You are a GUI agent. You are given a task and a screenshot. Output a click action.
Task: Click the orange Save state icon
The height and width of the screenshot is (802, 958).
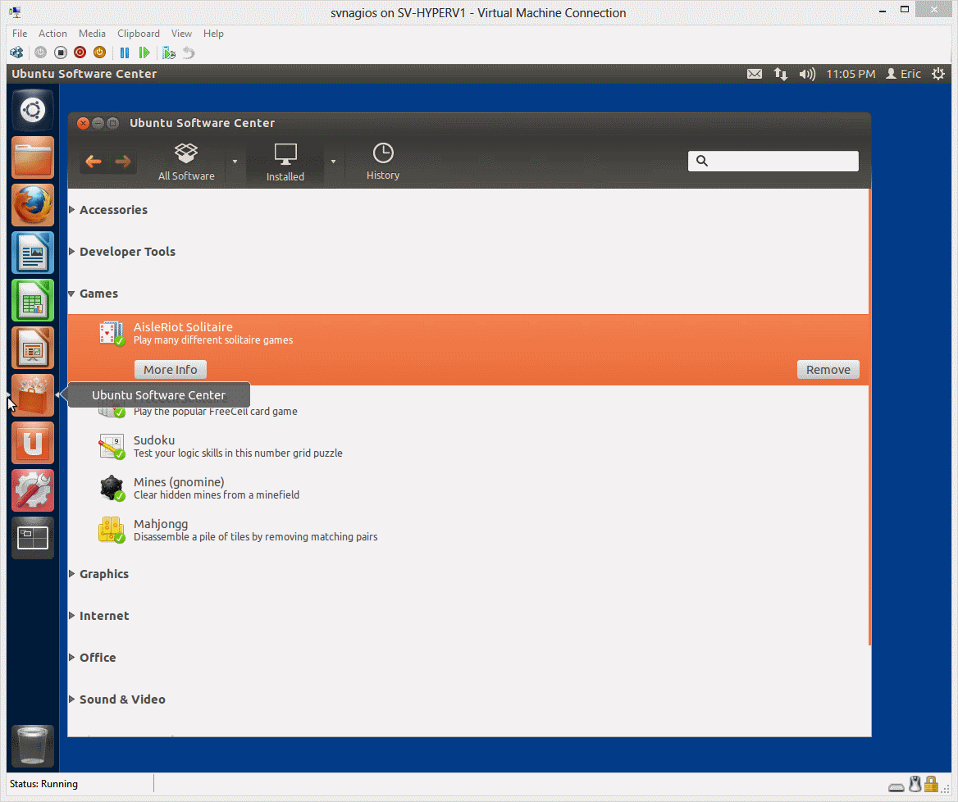pyautogui.click(x=99, y=52)
